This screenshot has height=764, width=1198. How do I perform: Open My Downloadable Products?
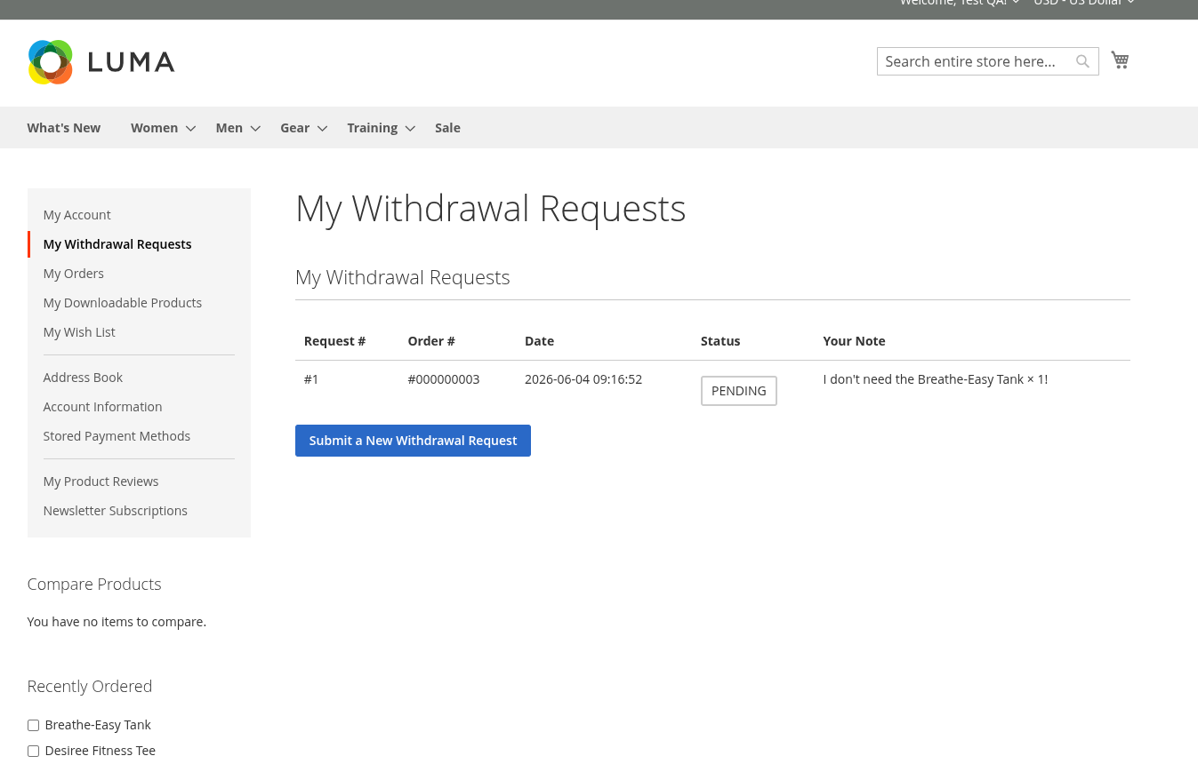pyautogui.click(x=123, y=303)
